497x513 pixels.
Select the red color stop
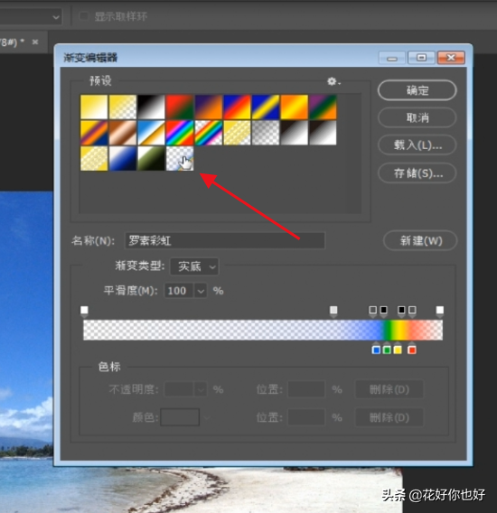412,350
